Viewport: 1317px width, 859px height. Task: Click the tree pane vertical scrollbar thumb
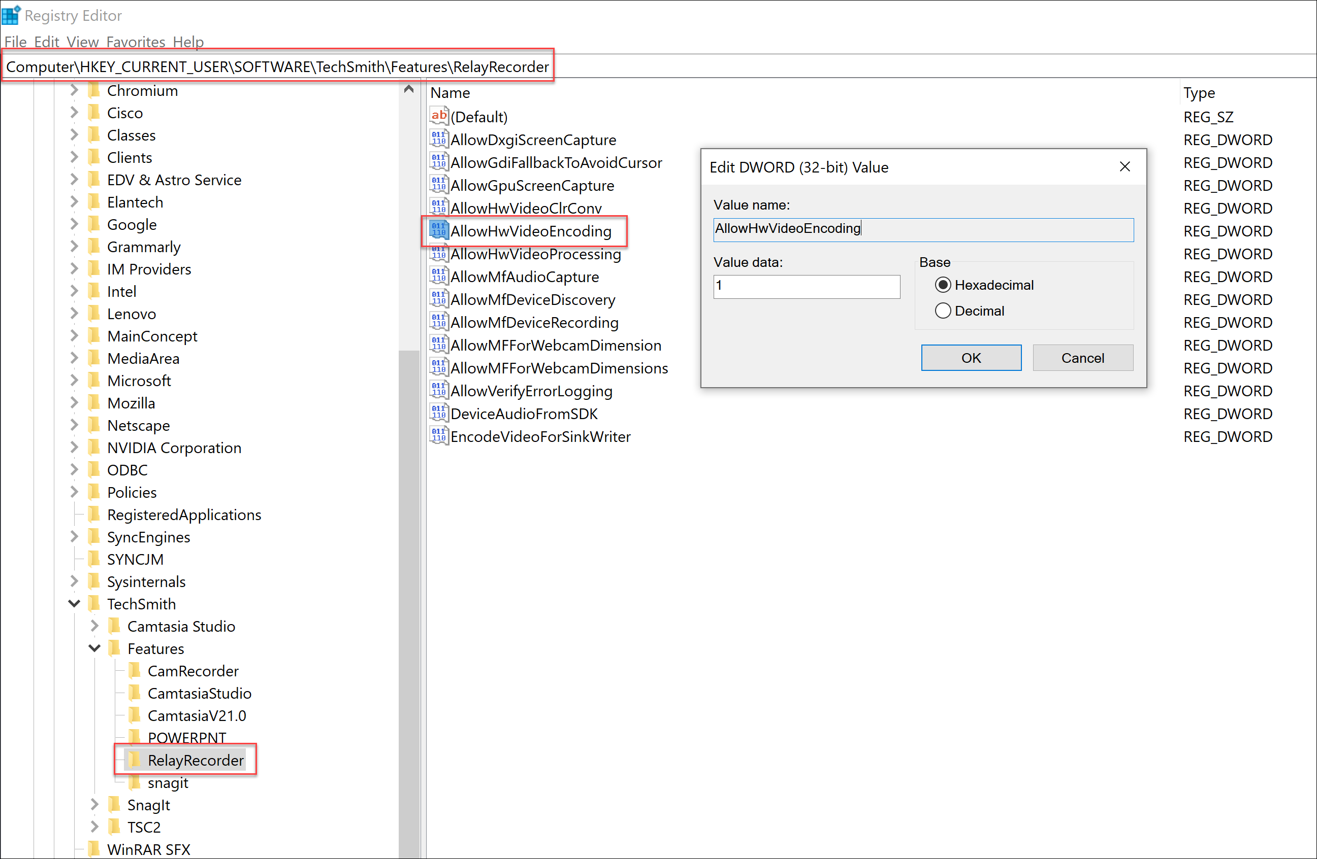click(x=408, y=603)
